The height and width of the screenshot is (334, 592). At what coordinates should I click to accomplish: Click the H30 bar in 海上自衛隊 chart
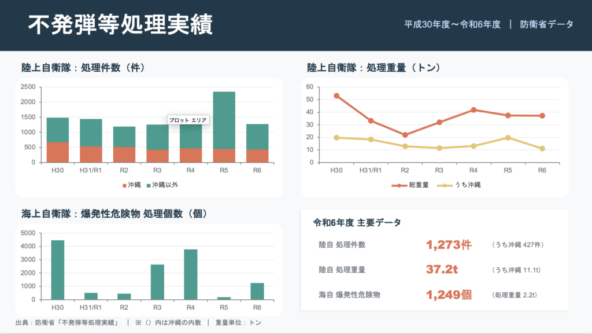pos(58,270)
